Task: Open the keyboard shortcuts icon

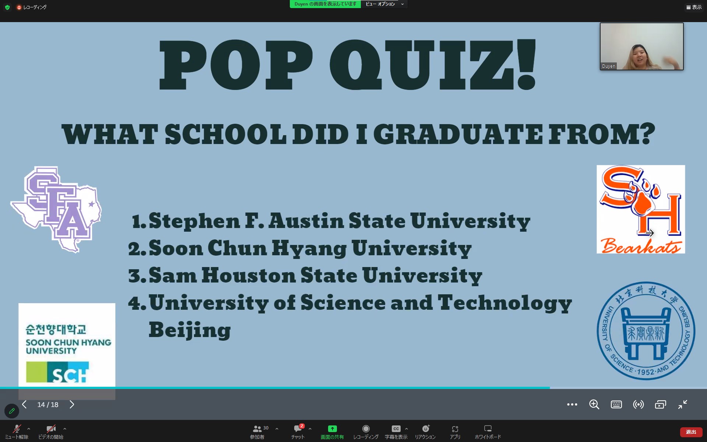Action: pos(616,404)
